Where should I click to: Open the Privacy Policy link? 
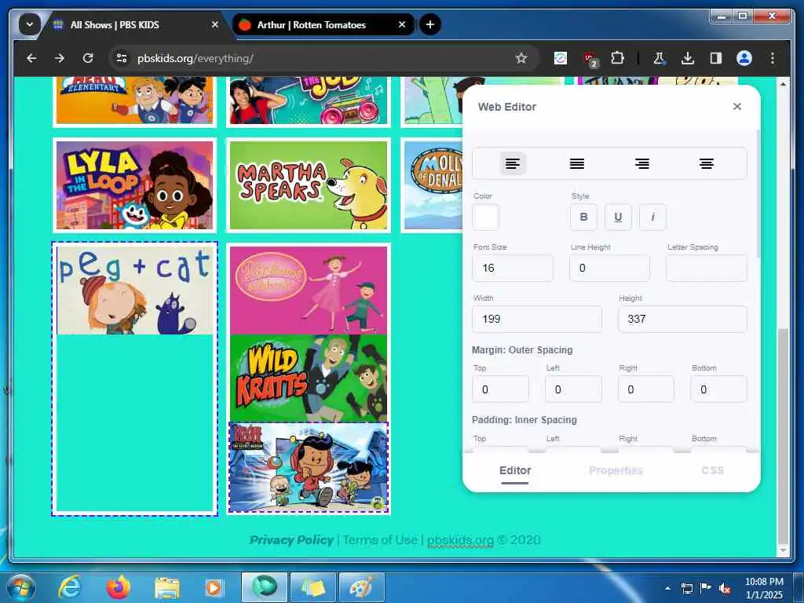click(x=291, y=540)
